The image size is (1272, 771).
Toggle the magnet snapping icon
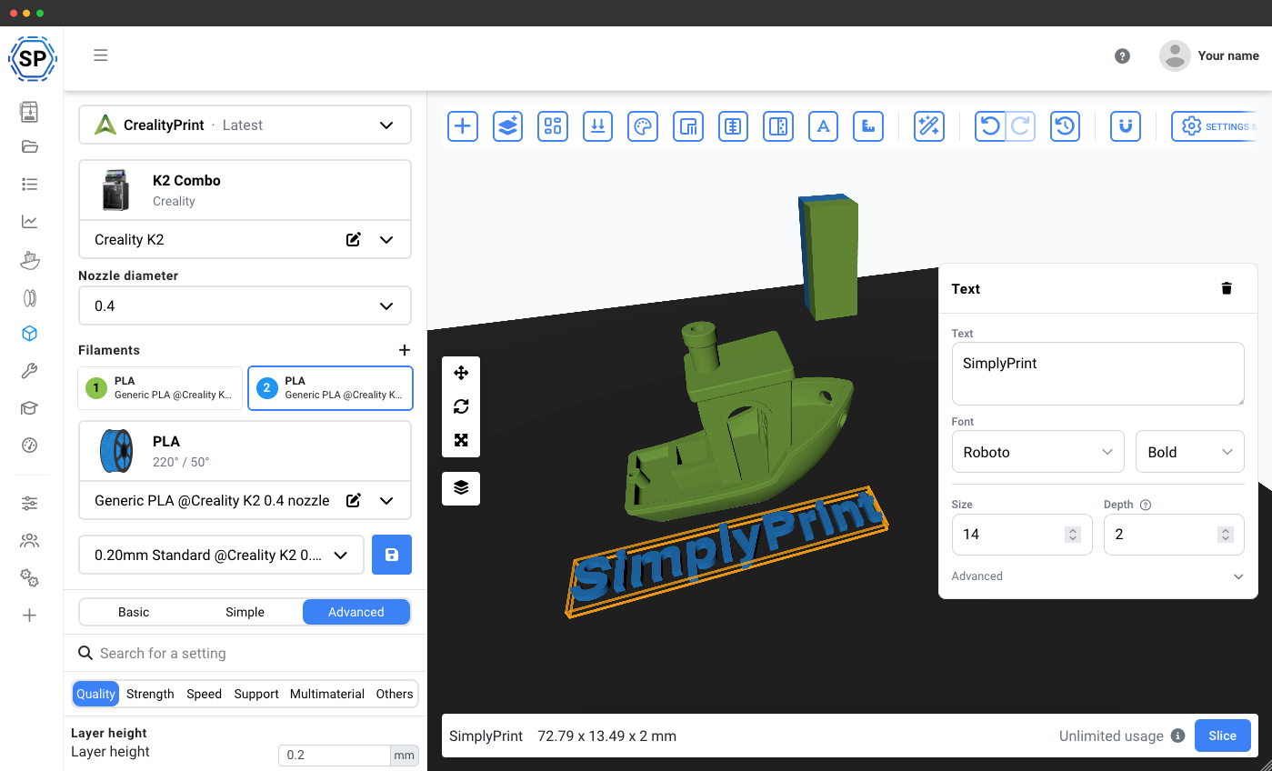(x=1126, y=126)
